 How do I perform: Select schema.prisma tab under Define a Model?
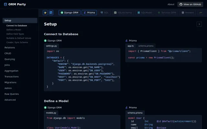tap(135, 113)
